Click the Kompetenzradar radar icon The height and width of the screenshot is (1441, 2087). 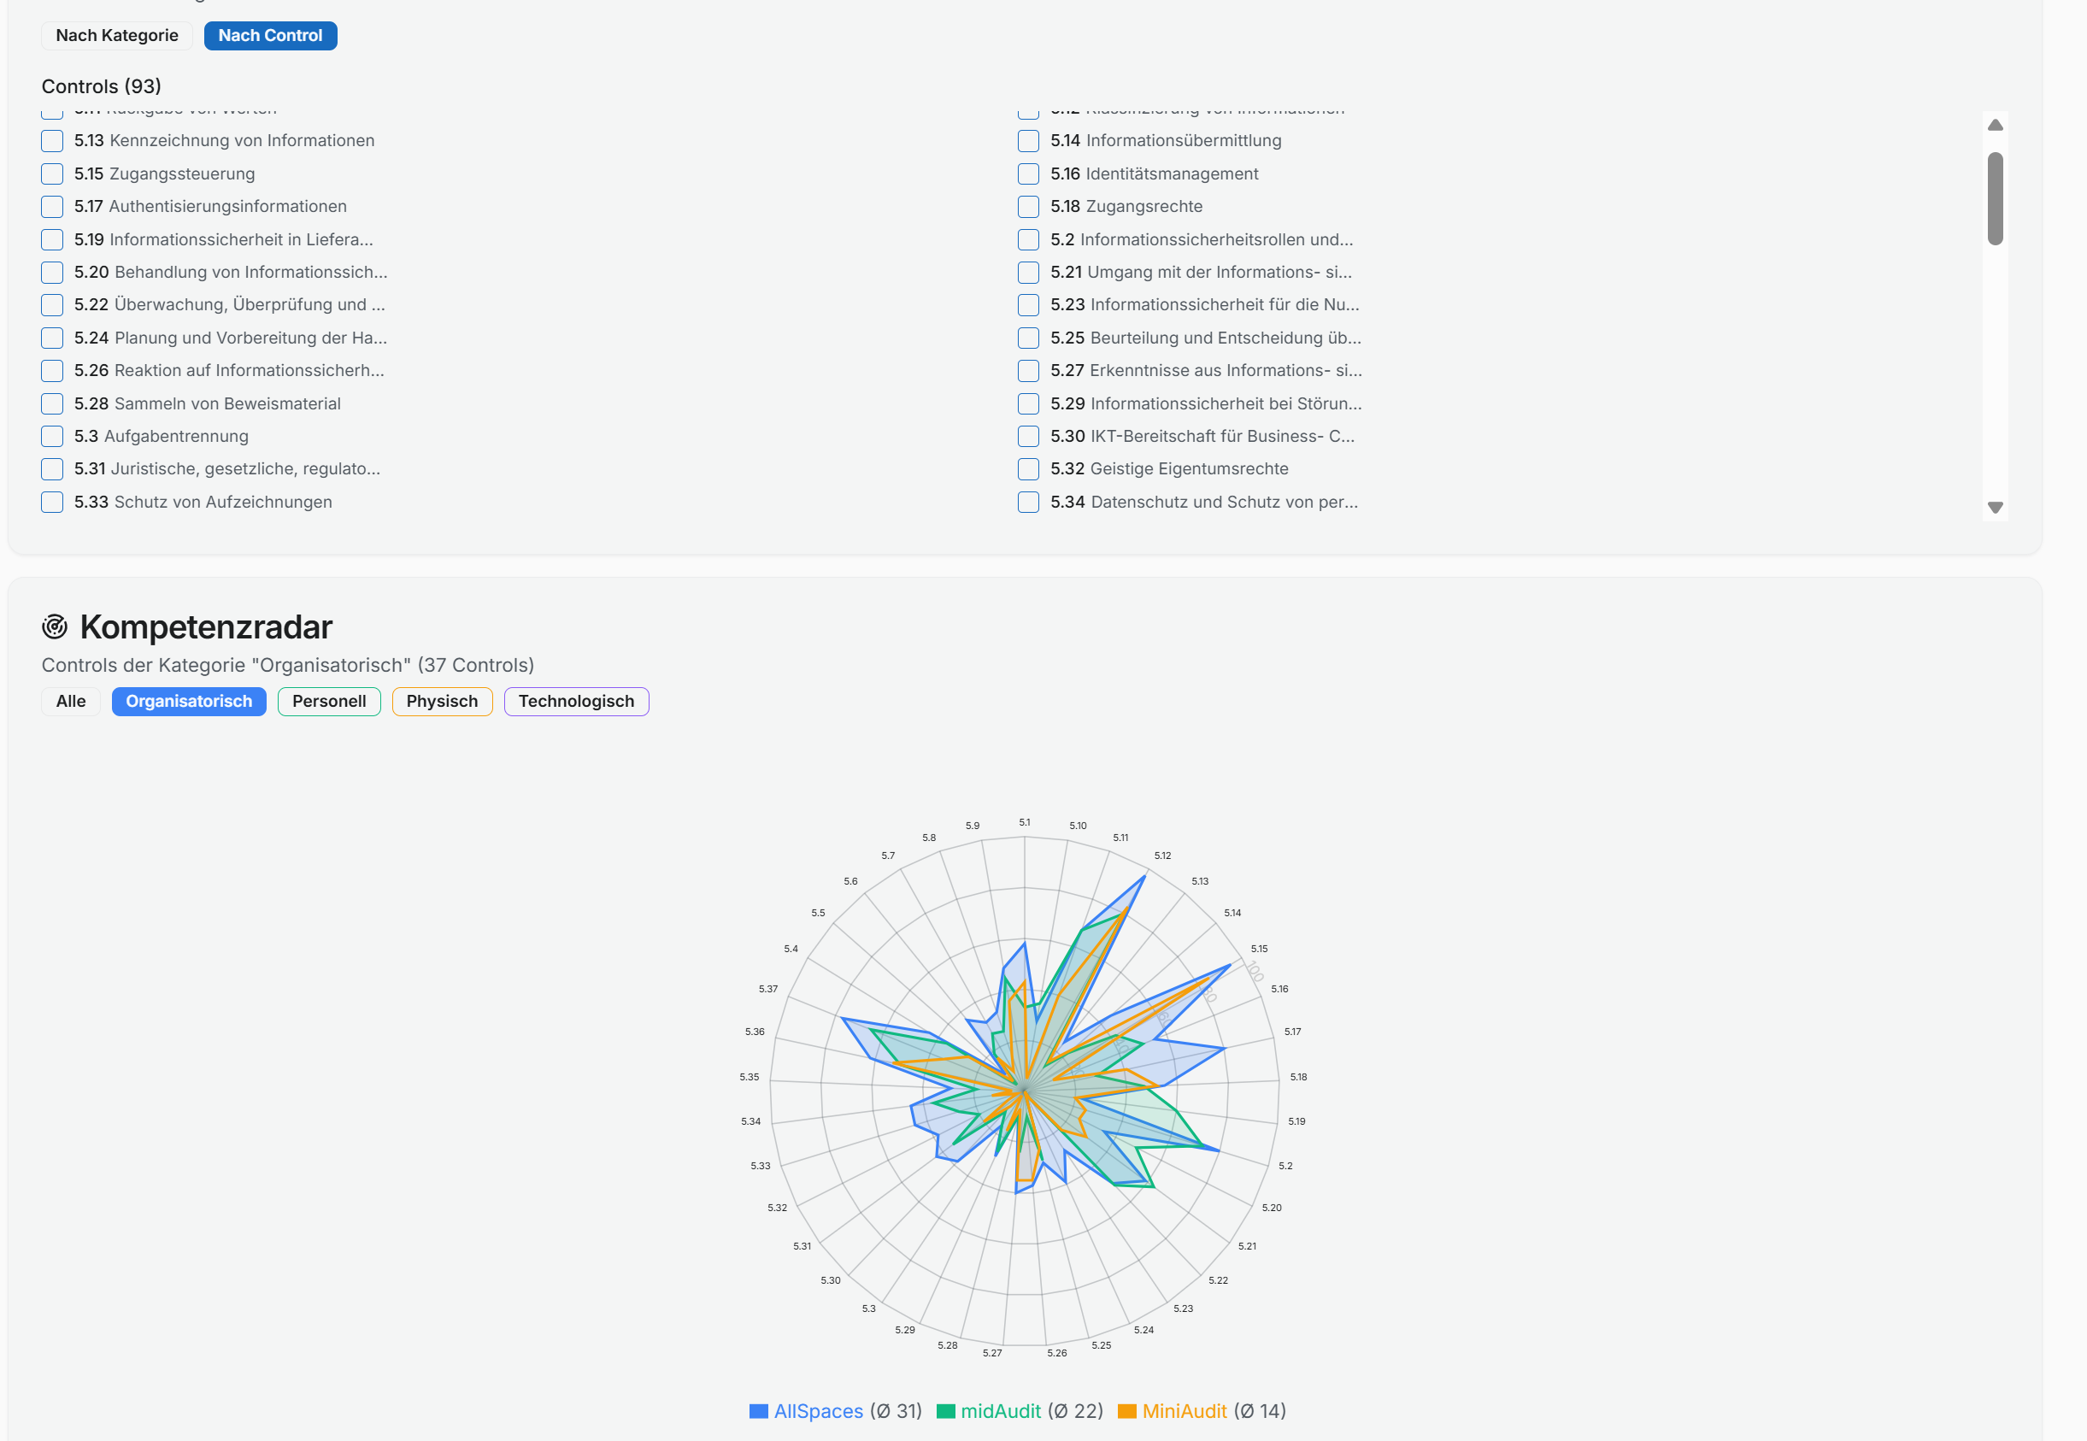tap(55, 626)
